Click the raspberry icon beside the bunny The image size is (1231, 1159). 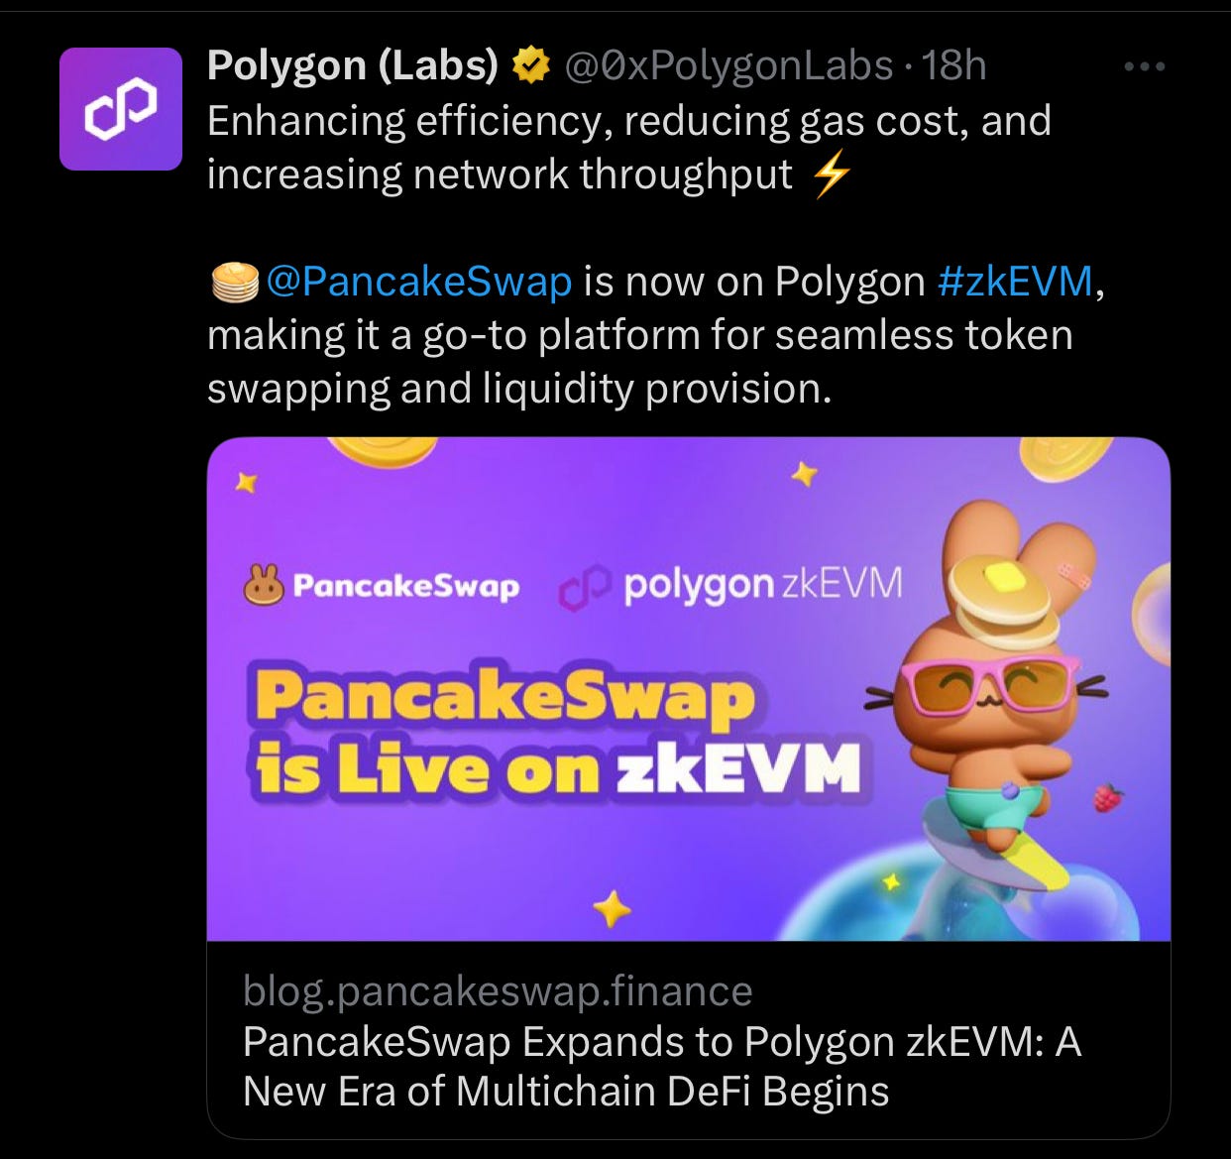tap(1108, 796)
